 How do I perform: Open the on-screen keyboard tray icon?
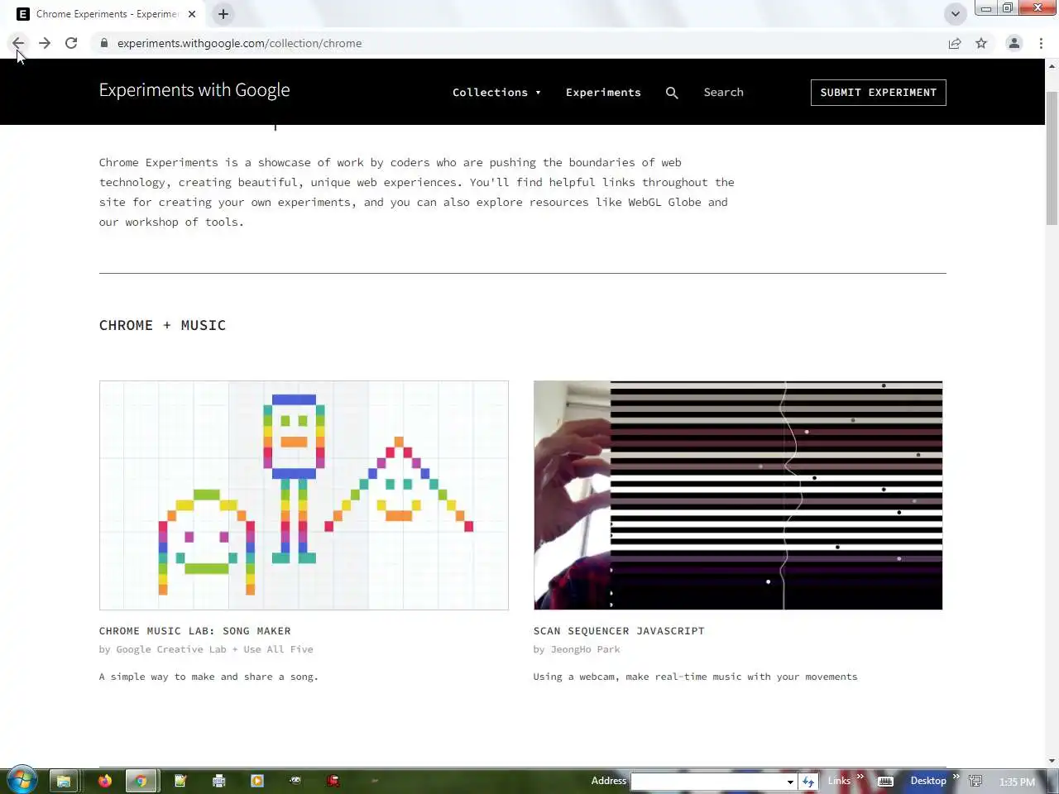tap(885, 782)
